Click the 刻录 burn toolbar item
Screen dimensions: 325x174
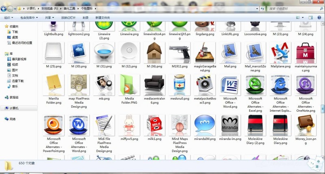(85, 18)
